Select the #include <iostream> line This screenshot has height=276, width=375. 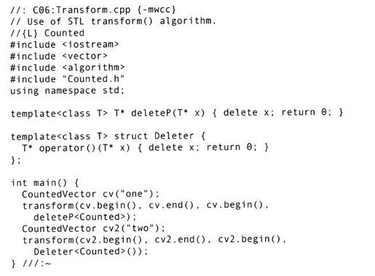tap(65, 44)
